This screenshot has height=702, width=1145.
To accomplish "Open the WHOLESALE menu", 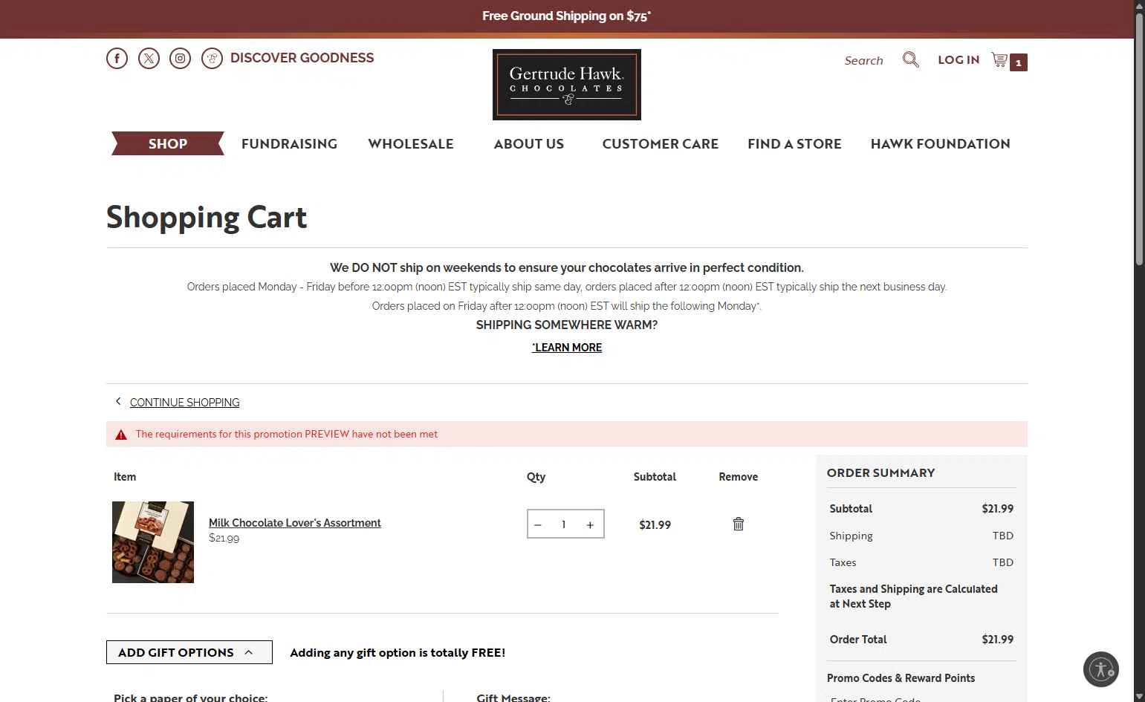I will coord(411,143).
